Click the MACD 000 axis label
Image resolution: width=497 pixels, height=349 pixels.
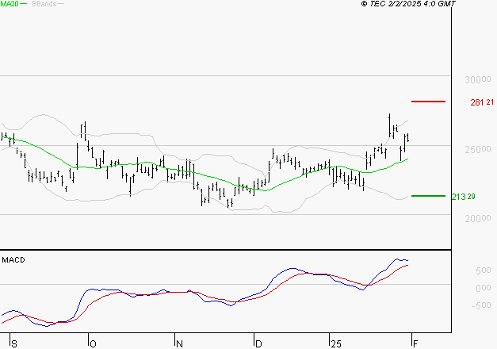484,288
